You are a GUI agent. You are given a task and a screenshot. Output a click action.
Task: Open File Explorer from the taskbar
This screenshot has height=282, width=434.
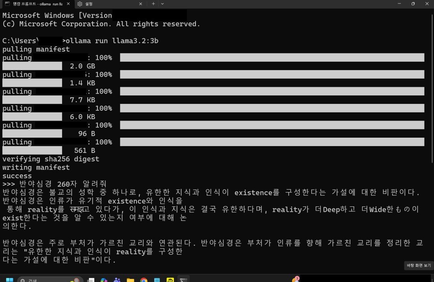point(130,280)
